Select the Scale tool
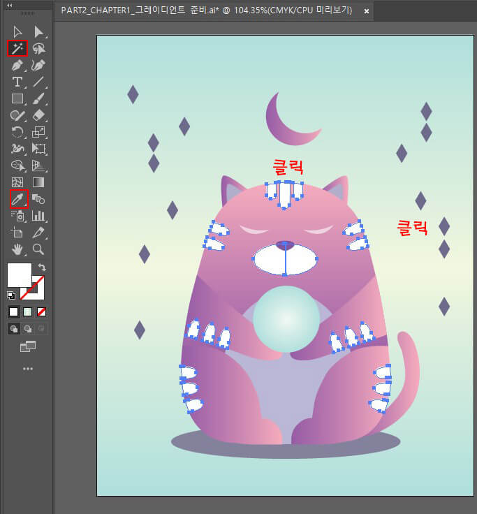Viewport: 477px width, 514px height. (x=38, y=132)
